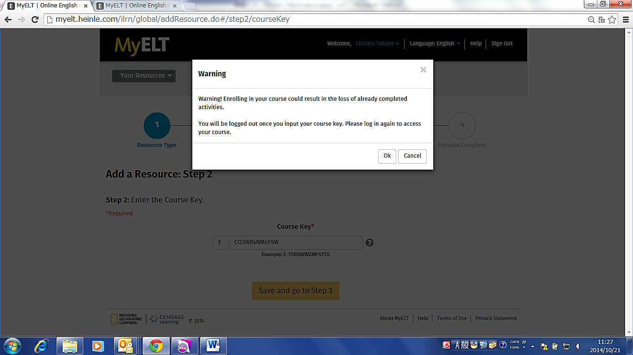The image size is (633, 355).
Task: Switch to the Chrome taskbar icon
Action: click(156, 346)
